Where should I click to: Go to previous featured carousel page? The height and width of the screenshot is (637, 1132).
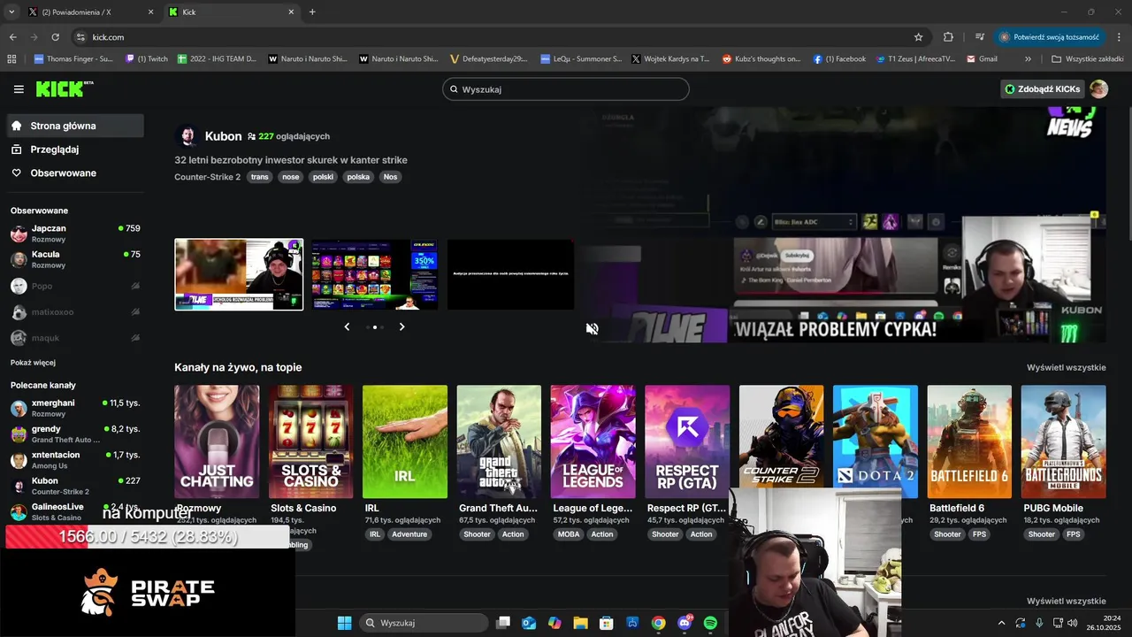[x=347, y=326]
